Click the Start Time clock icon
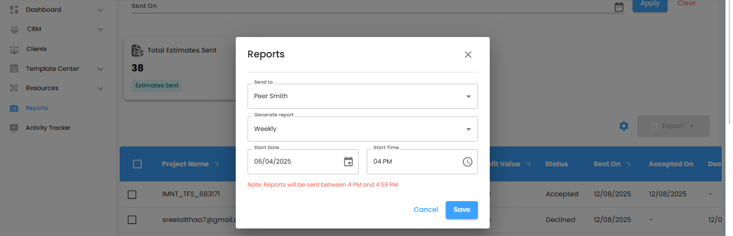Viewport: 733px width, 236px height. click(467, 161)
